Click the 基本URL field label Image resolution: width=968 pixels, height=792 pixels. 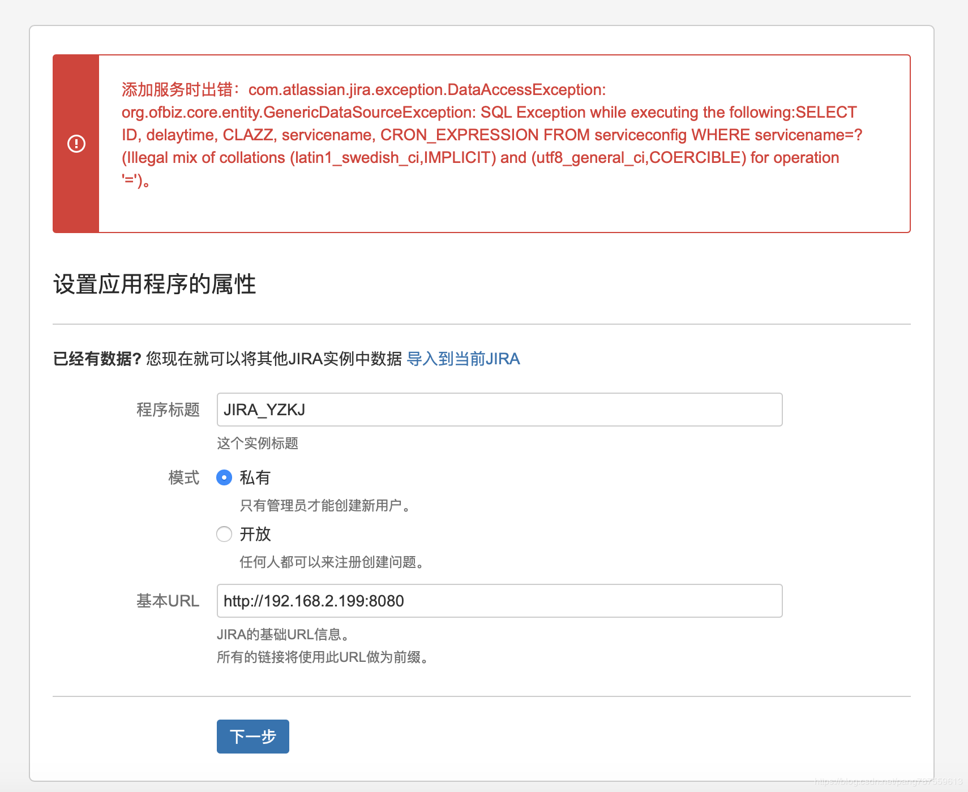tap(168, 601)
